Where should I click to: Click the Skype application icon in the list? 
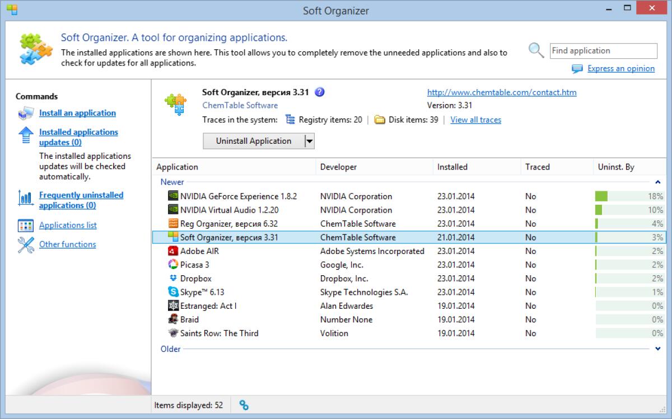[x=174, y=292]
